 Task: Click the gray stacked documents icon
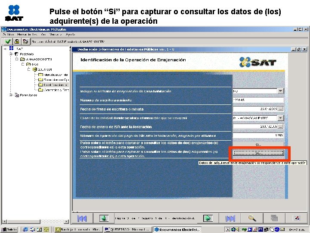coord(274,218)
